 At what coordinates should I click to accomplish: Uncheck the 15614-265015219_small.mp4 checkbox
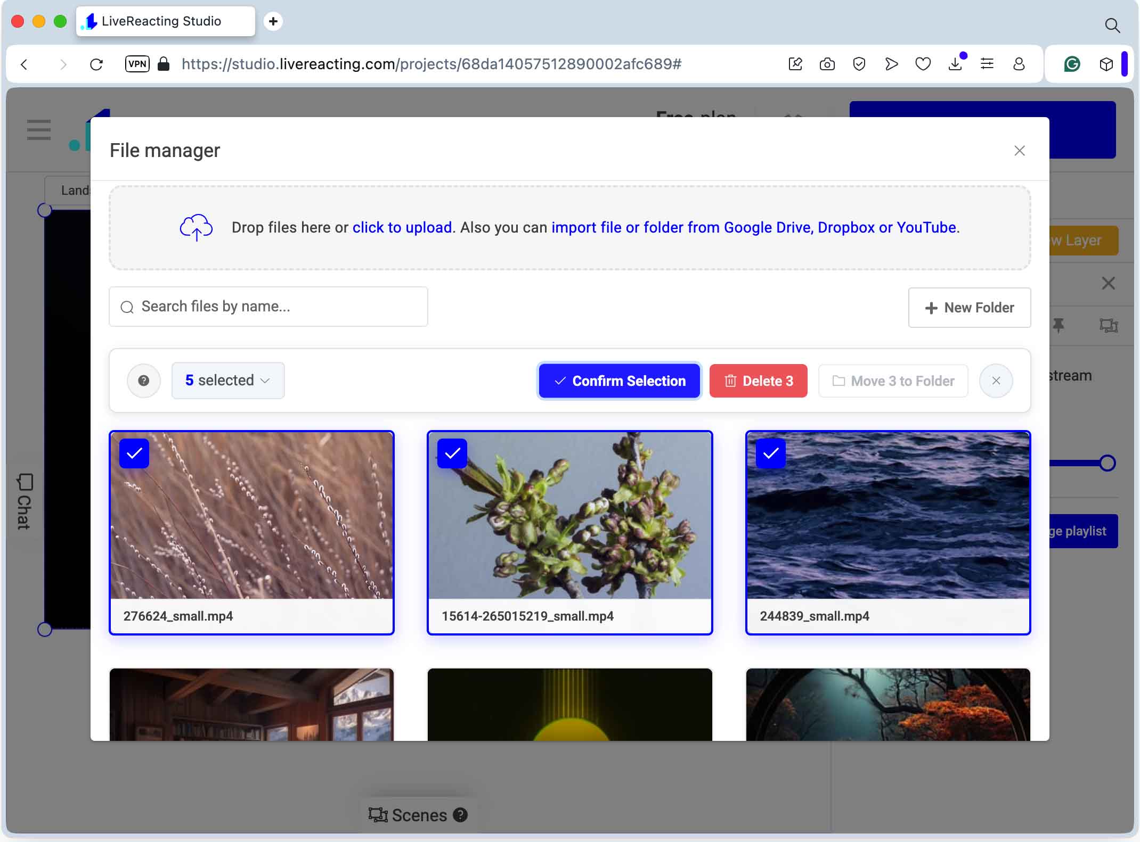coord(452,453)
